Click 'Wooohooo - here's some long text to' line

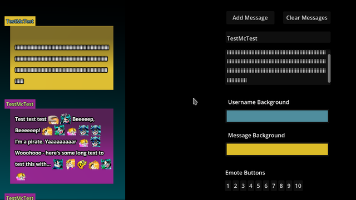click(60, 153)
